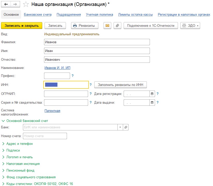
Task: Click the open-form icon beside Банк field
Action: pos(126,127)
